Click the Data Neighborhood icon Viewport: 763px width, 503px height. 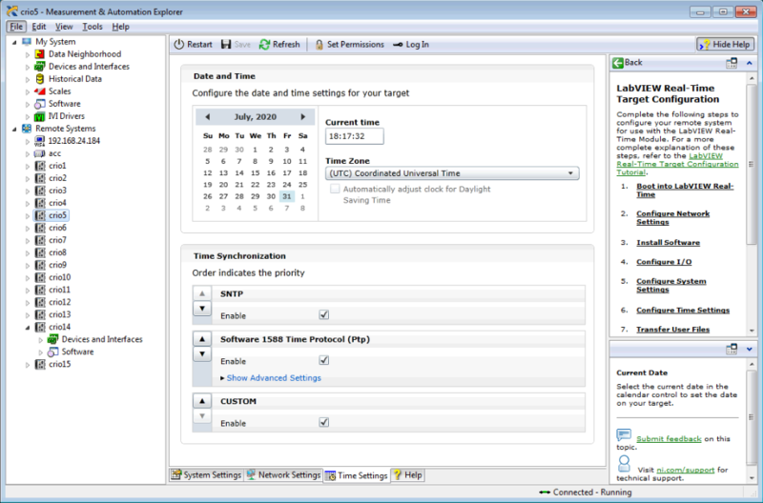click(x=40, y=54)
